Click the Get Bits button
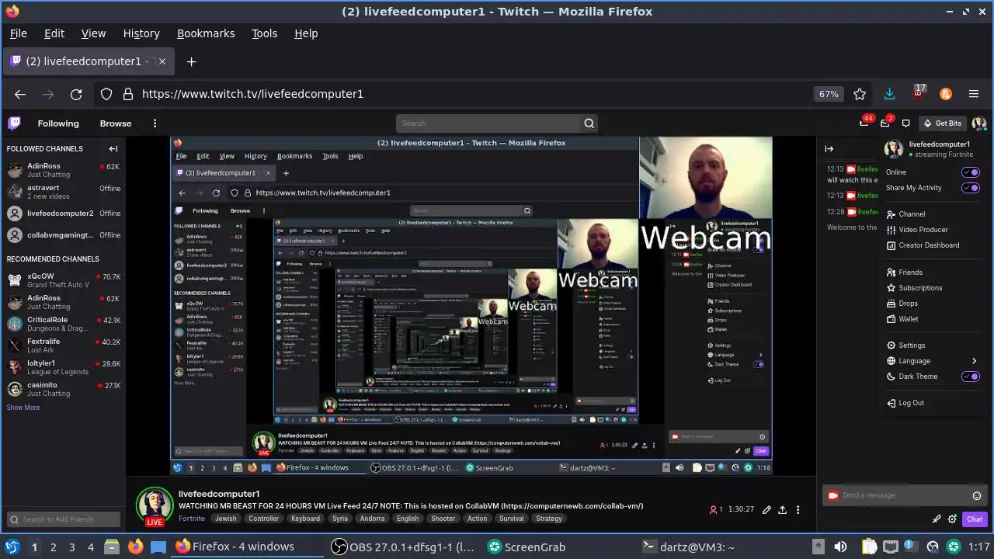Image resolution: width=994 pixels, height=559 pixels. pos(942,123)
